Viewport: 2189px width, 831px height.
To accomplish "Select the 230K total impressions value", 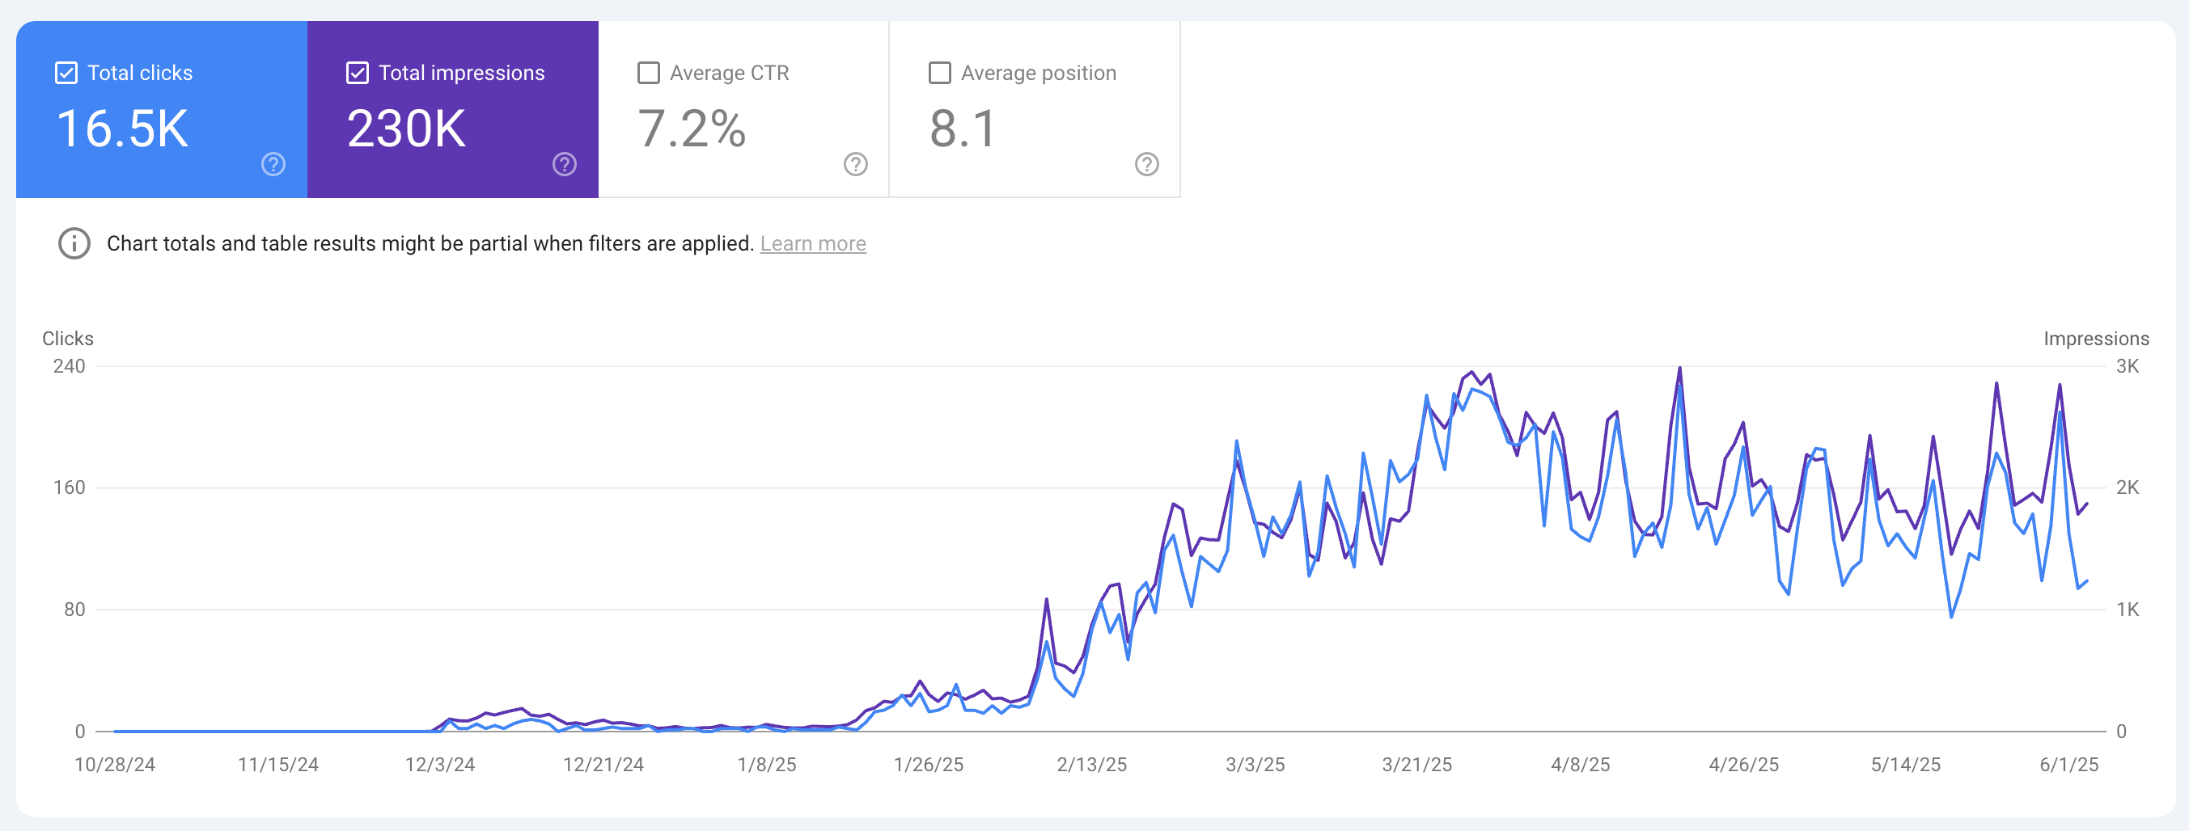I will pos(406,129).
